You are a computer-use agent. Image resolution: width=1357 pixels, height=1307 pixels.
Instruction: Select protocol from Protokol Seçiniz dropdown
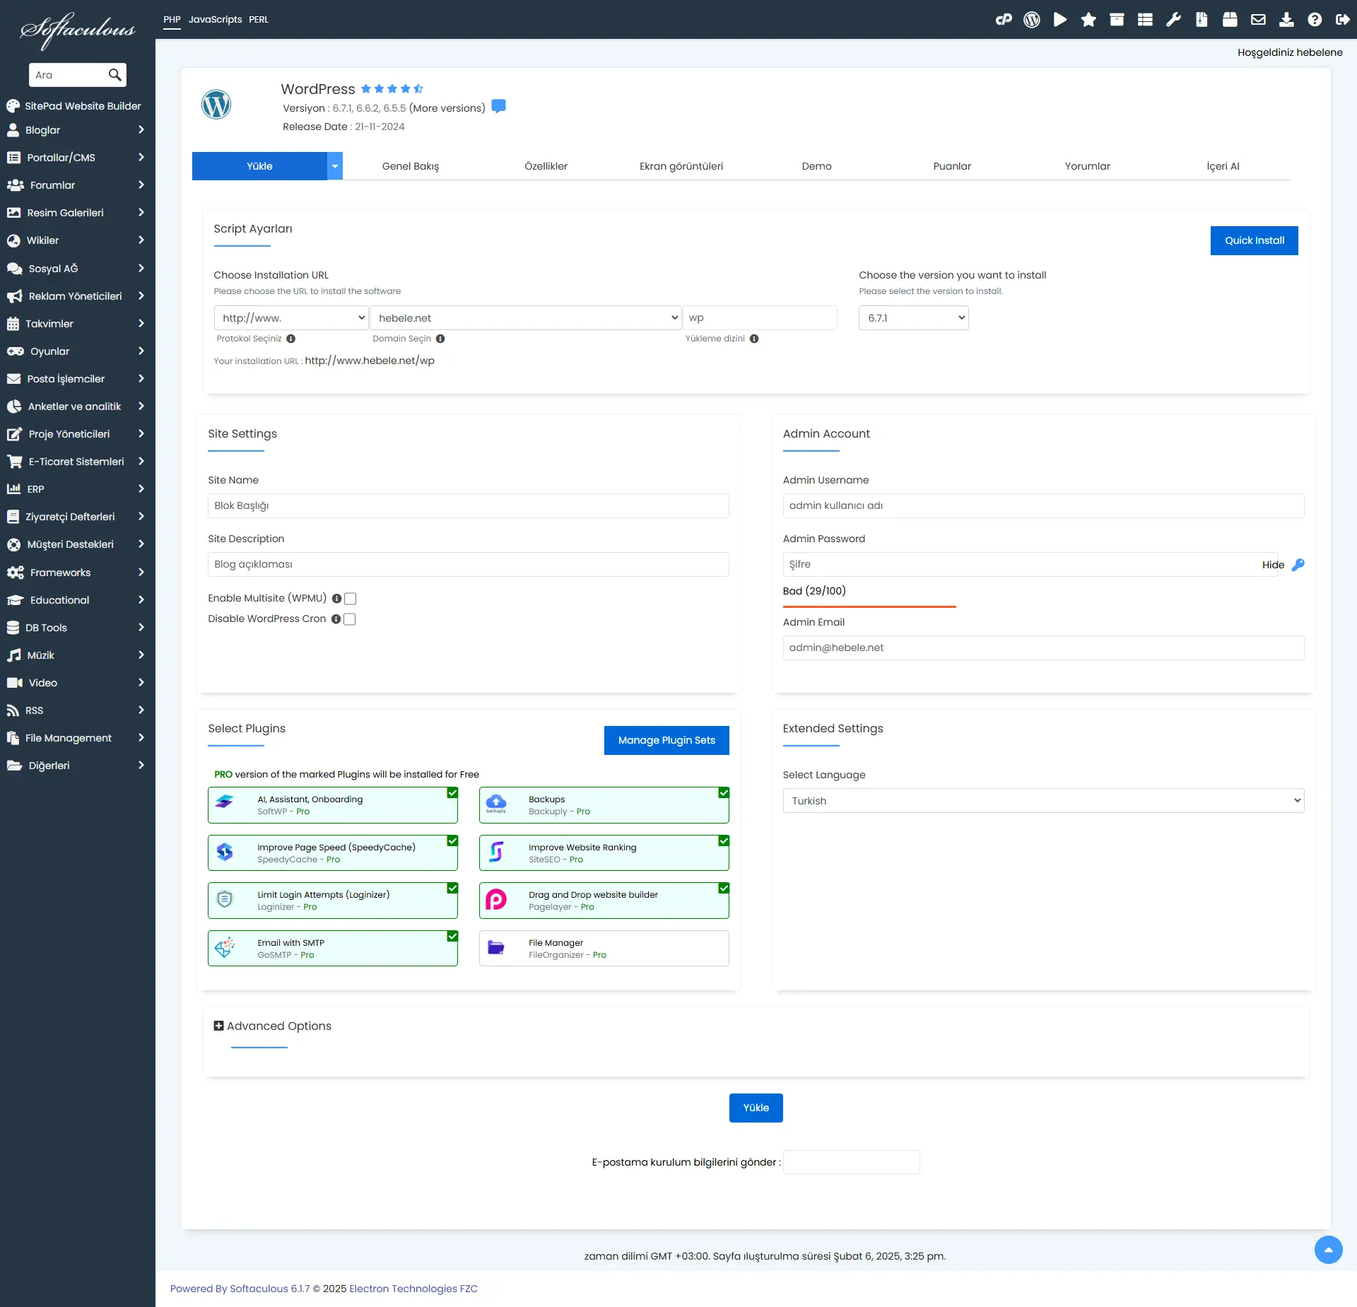coord(290,317)
